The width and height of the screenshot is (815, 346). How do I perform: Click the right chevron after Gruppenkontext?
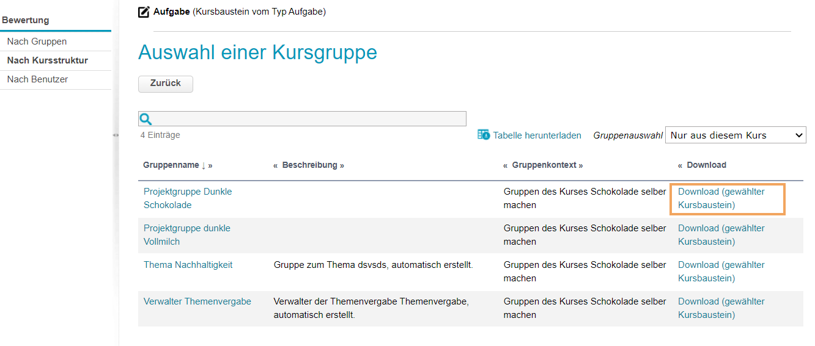pyautogui.click(x=580, y=165)
